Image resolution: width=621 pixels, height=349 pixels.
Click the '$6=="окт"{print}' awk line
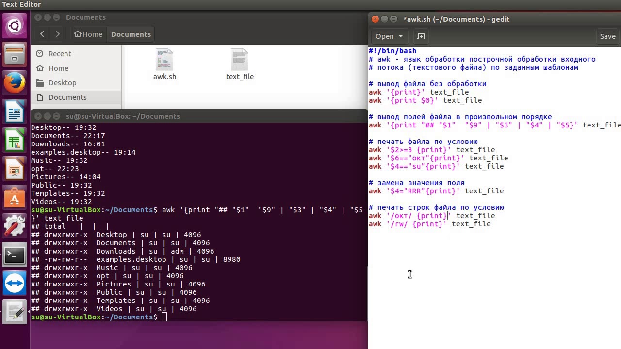pyautogui.click(x=439, y=158)
